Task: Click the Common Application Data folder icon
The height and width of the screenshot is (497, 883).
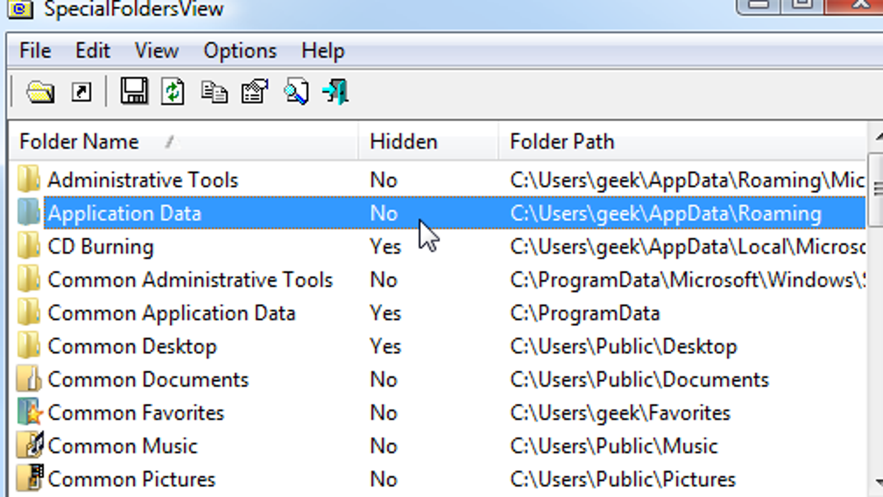Action: click(29, 313)
